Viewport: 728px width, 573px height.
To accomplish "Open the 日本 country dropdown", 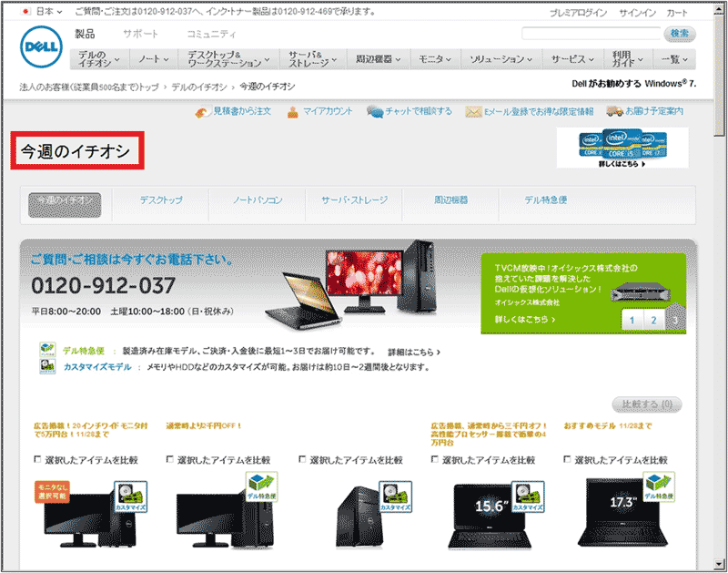I will coord(49,12).
